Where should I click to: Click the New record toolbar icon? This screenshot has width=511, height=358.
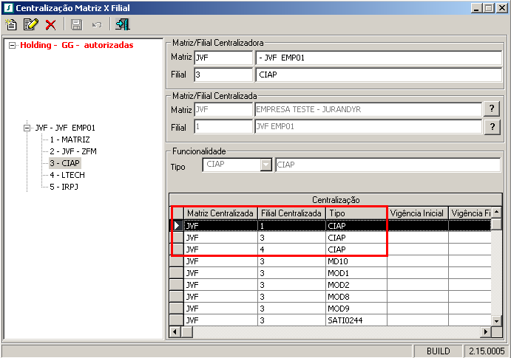pos(11,24)
